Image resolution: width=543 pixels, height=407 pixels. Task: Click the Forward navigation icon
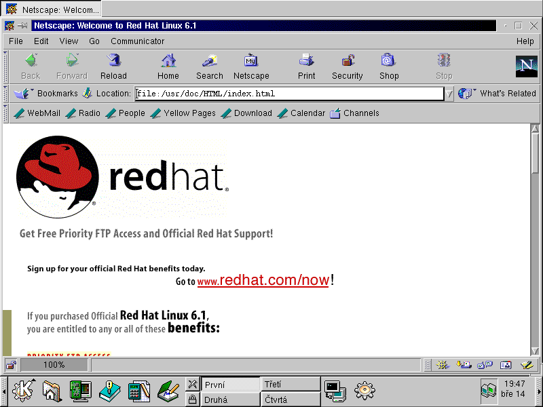click(x=72, y=61)
